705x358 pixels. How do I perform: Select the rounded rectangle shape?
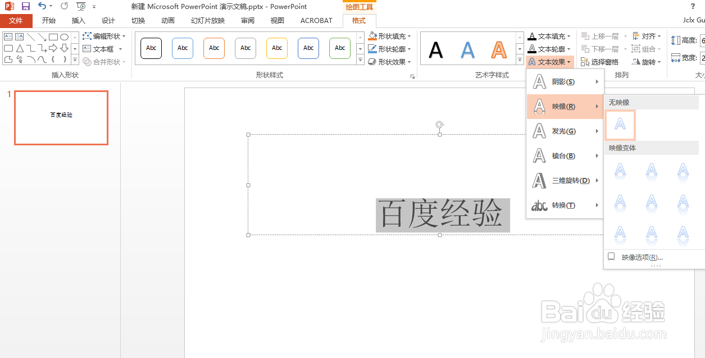(8, 48)
